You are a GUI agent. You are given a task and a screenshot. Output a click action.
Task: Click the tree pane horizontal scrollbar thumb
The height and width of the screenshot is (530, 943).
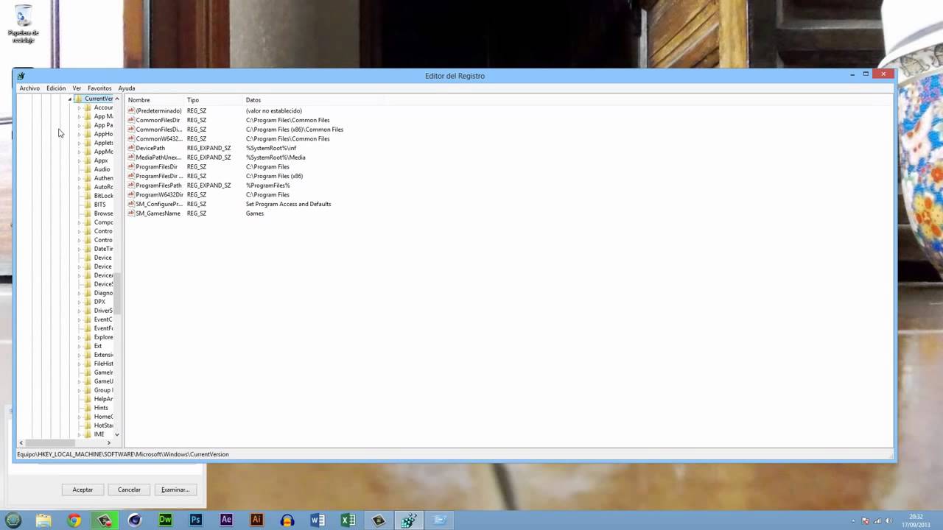[x=51, y=443]
